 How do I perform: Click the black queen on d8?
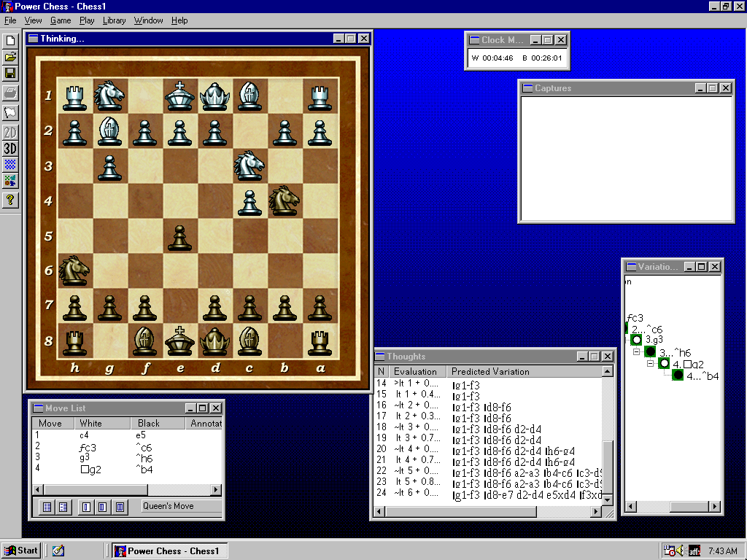coord(214,341)
